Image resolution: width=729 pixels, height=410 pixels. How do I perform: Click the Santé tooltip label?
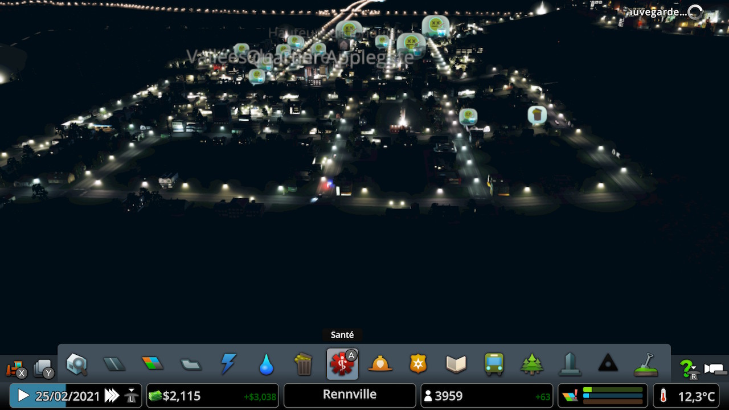coord(342,335)
